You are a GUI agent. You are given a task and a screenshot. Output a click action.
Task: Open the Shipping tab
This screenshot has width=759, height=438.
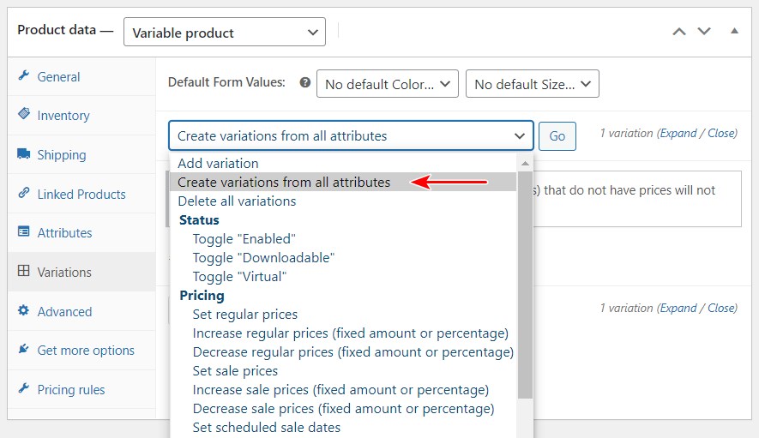point(81,154)
